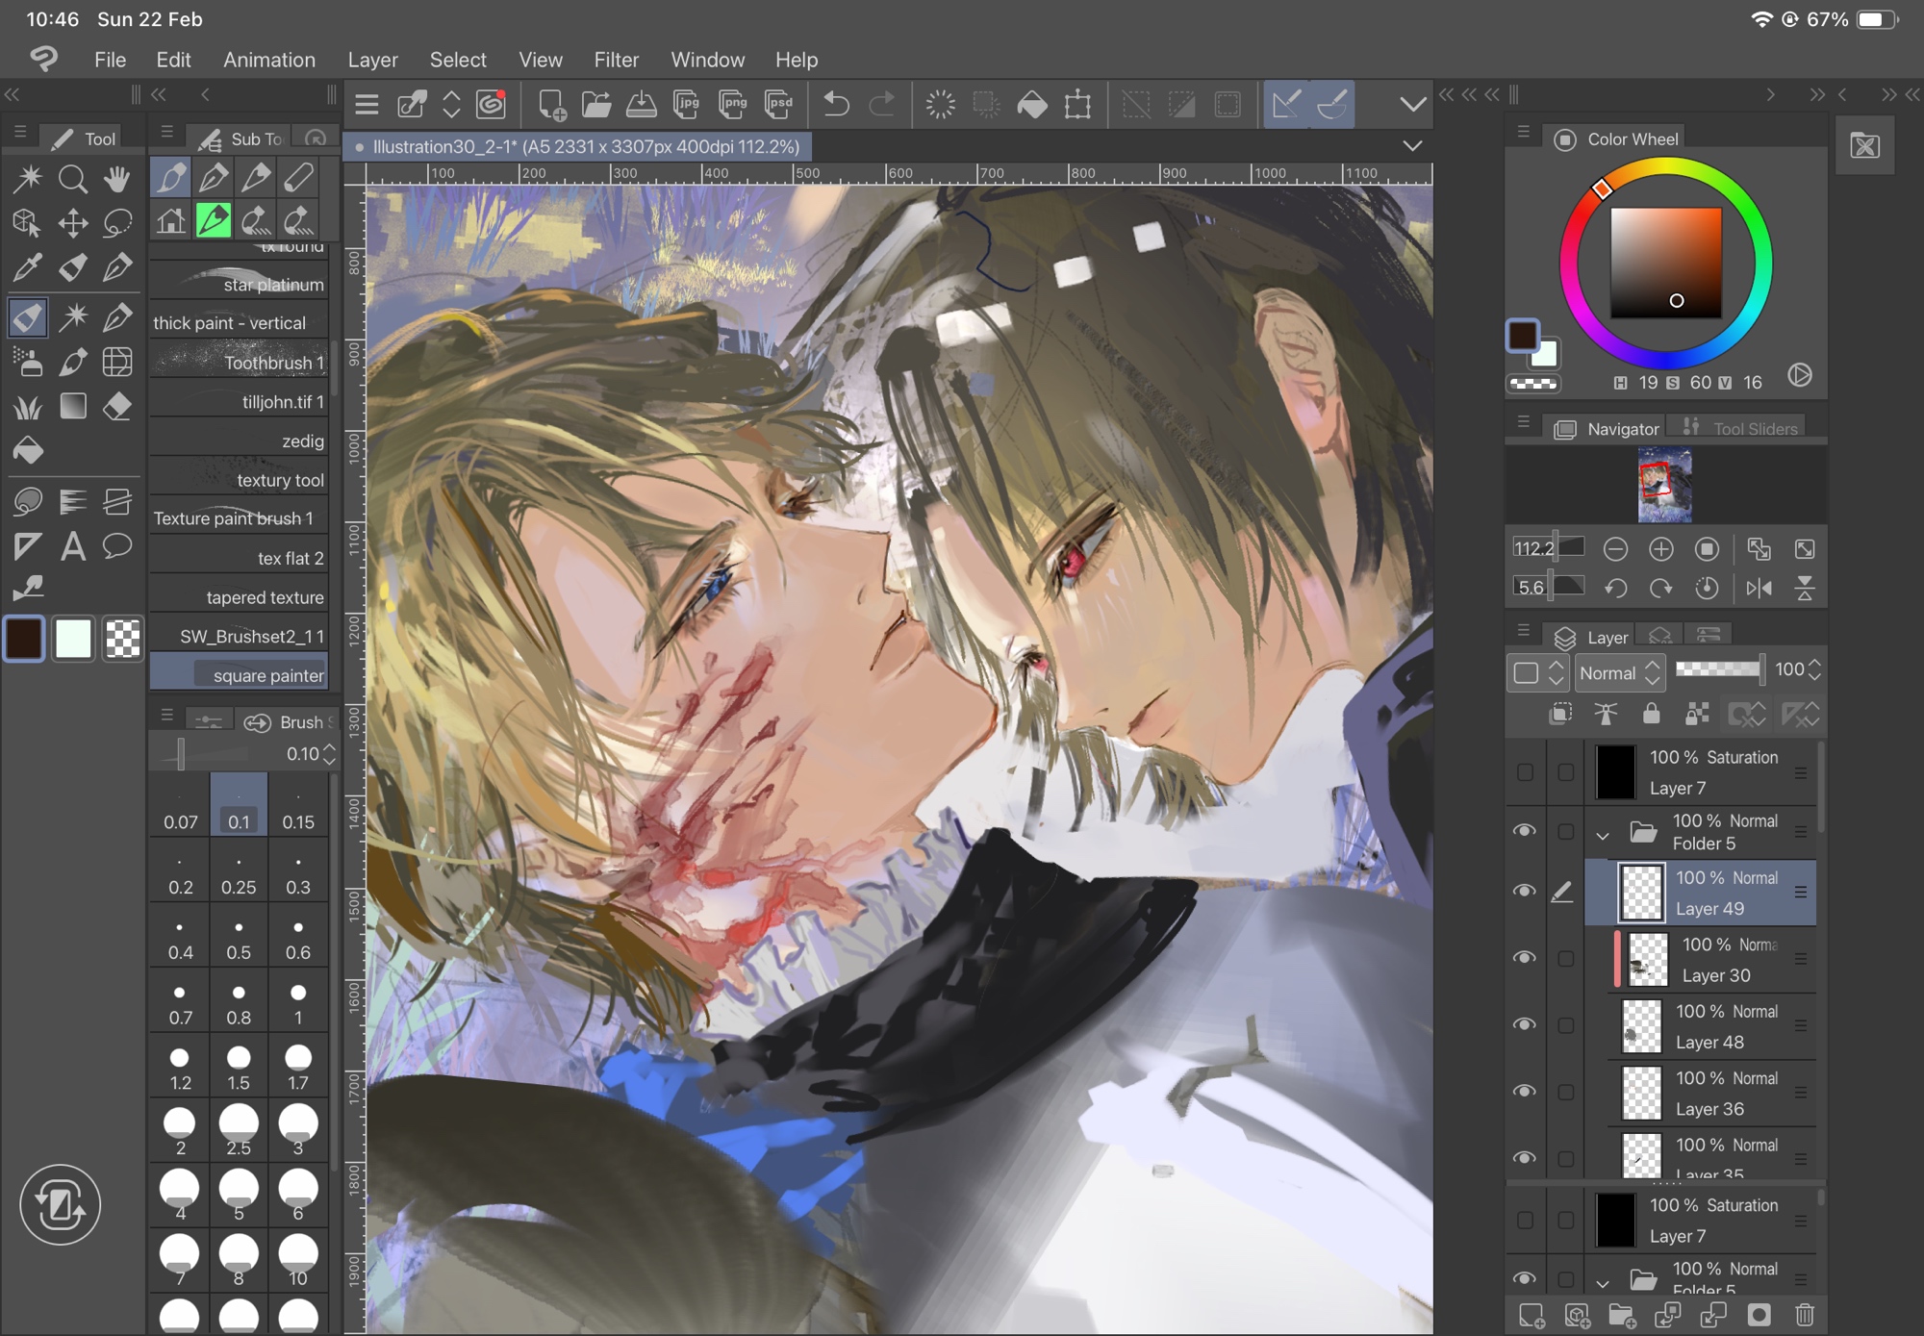Expand the command bar overflow chevron
Viewport: 1924px width, 1336px height.
tap(1412, 104)
